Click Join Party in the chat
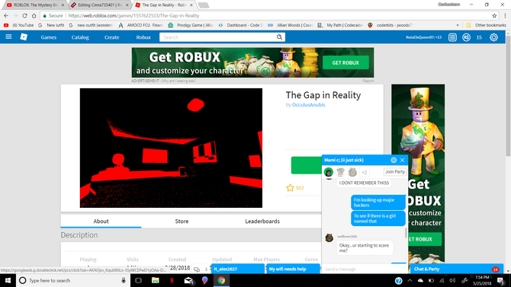The image size is (511, 287). [x=394, y=172]
